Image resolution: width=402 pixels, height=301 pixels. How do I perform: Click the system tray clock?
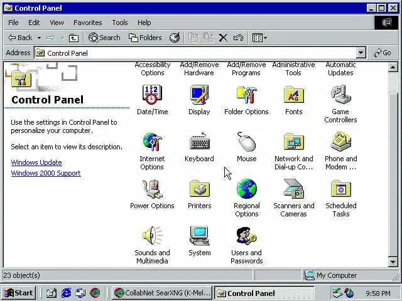(378, 293)
